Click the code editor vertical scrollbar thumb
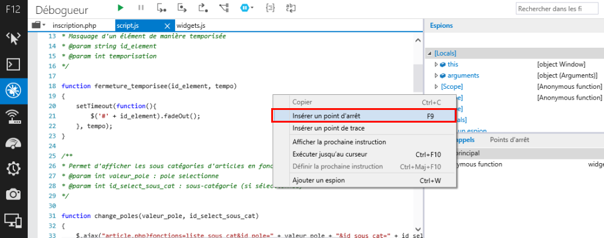 tap(418, 78)
